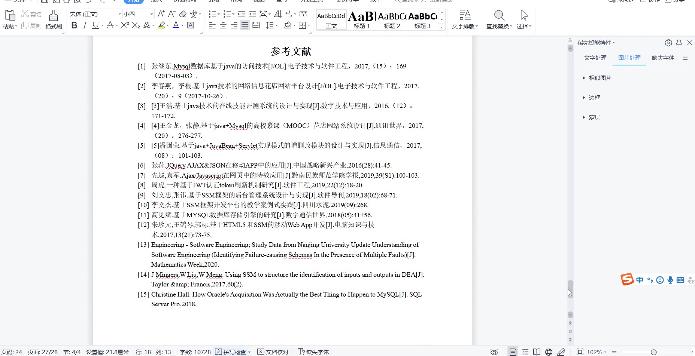
Task: Toggle bold formatting
Action: (74, 25)
